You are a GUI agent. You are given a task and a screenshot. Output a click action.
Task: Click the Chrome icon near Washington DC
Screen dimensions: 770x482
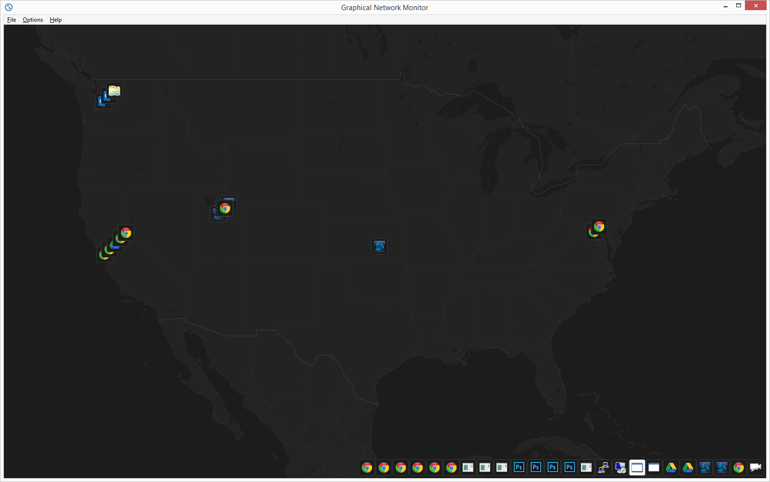(x=599, y=227)
